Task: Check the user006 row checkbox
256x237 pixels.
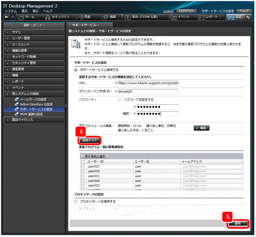Action: (83, 181)
